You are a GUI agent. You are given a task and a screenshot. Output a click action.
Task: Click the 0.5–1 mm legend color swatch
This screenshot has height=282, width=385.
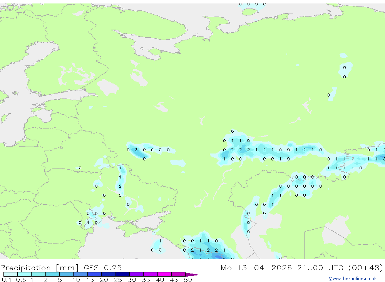pyautogui.click(x=25, y=274)
